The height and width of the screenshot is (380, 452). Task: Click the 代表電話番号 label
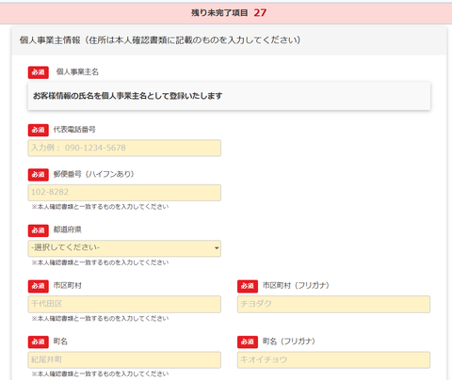pyautogui.click(x=74, y=130)
